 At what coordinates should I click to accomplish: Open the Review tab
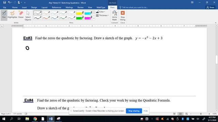coord(80,7)
